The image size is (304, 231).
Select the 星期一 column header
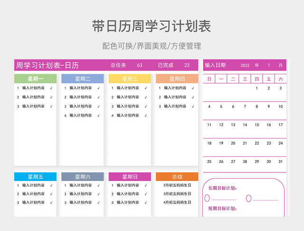(x=35, y=79)
